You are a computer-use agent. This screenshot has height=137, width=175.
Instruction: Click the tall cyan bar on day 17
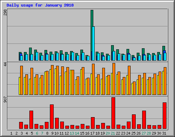coord(93,43)
